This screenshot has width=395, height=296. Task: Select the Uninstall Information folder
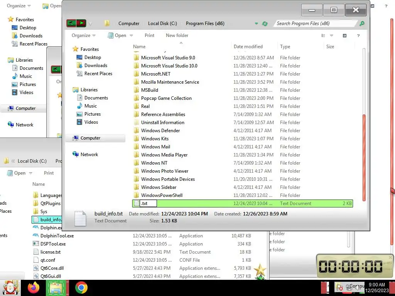(163, 123)
